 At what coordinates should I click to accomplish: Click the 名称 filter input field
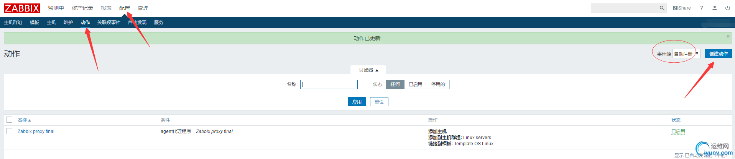(x=329, y=84)
